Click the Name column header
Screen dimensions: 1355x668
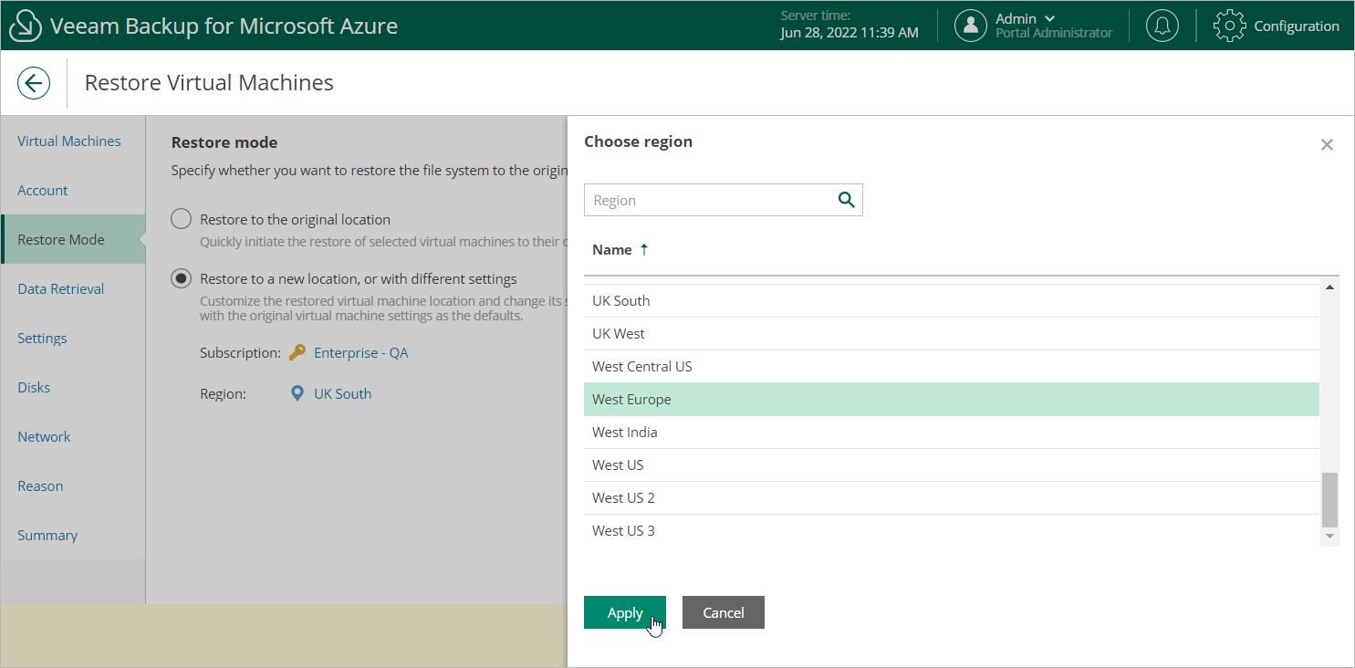click(x=612, y=249)
